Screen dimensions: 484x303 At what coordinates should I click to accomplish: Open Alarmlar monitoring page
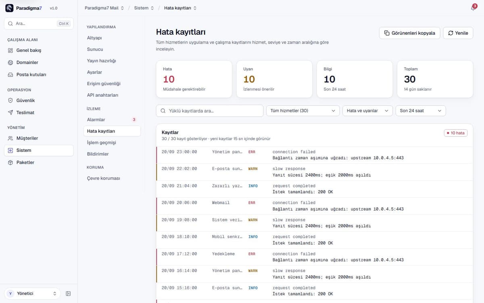pyautogui.click(x=112, y=120)
